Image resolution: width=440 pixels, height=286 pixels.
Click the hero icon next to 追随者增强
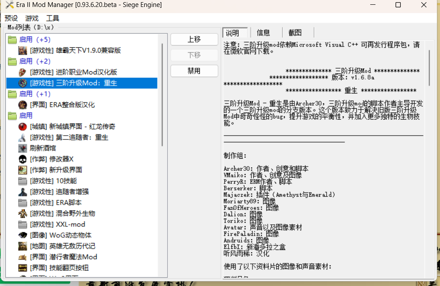(23, 192)
